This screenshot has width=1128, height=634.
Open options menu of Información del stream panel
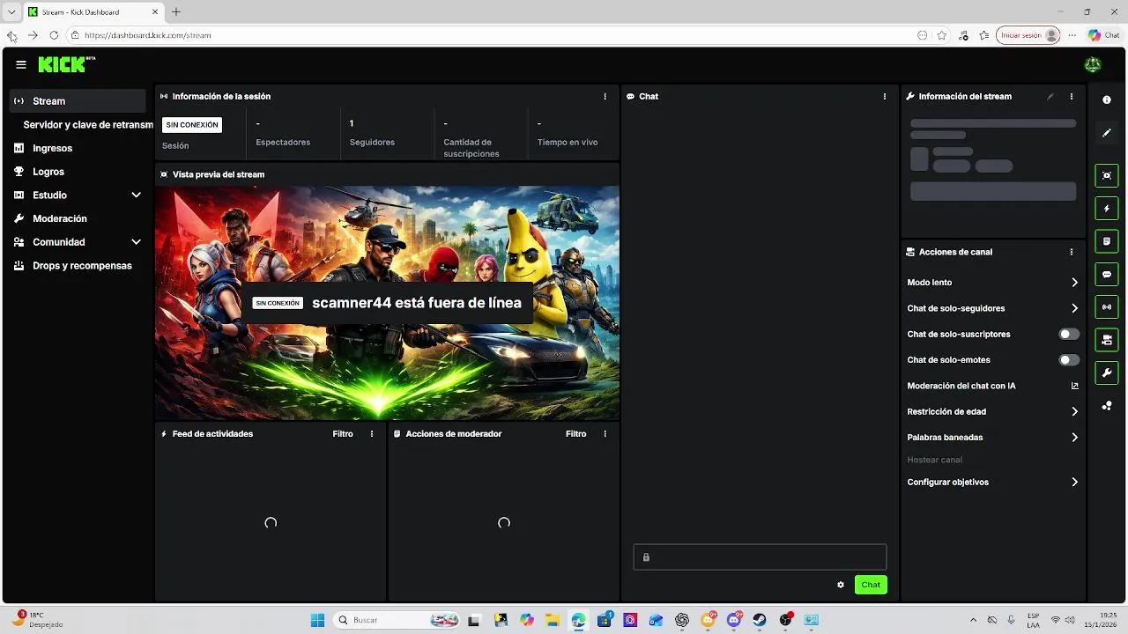pos(1072,96)
